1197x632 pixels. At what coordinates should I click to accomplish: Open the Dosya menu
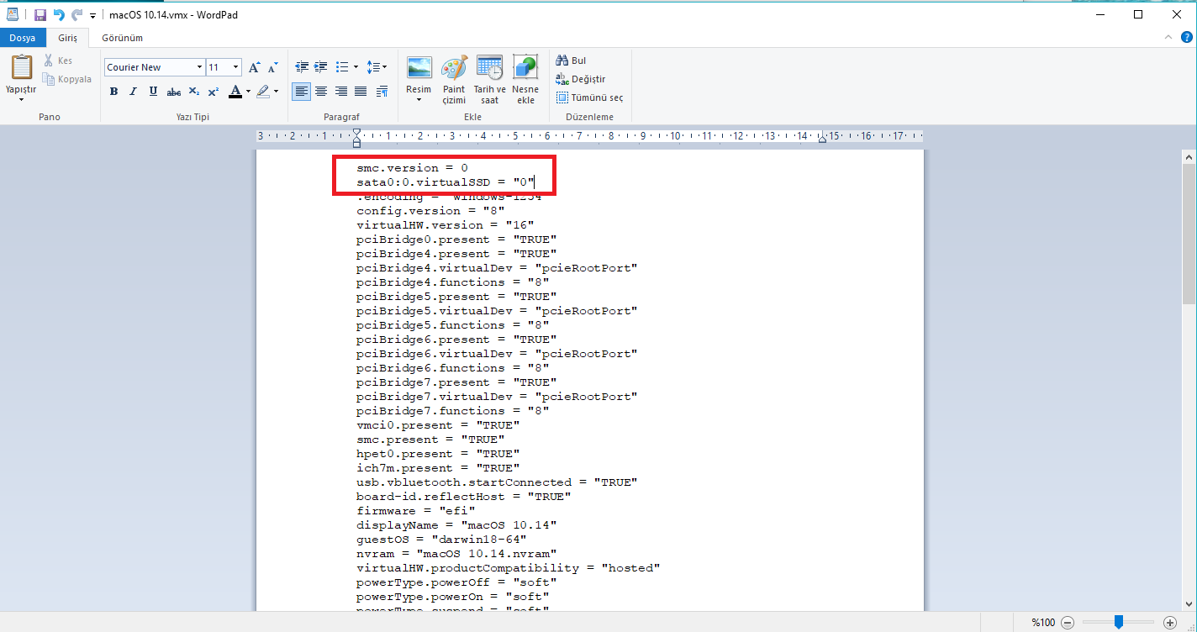(x=22, y=38)
